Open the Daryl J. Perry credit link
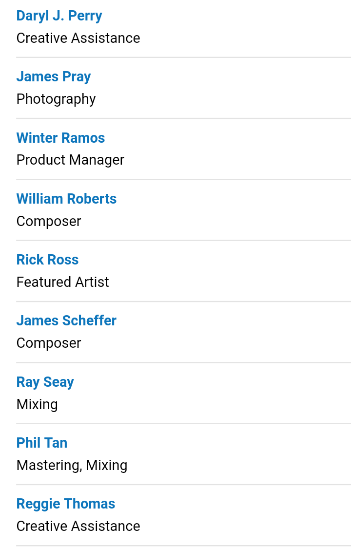 tap(59, 16)
